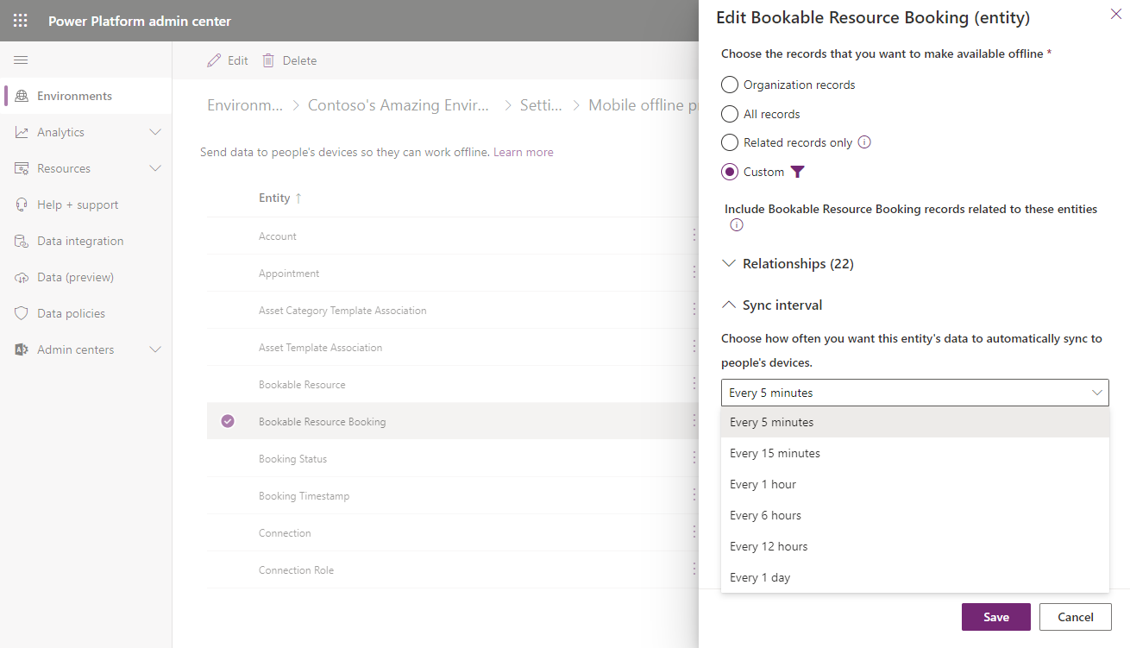
Task: Click the sort arrow beside Entity header
Action: [x=298, y=198]
